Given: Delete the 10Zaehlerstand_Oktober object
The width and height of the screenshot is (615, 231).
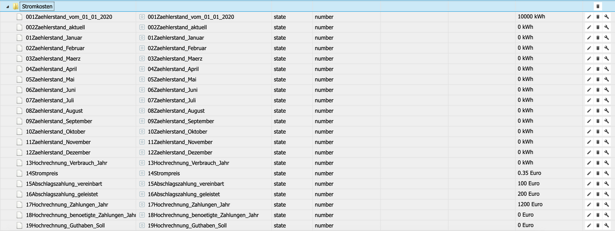Looking at the screenshot, I should point(598,132).
